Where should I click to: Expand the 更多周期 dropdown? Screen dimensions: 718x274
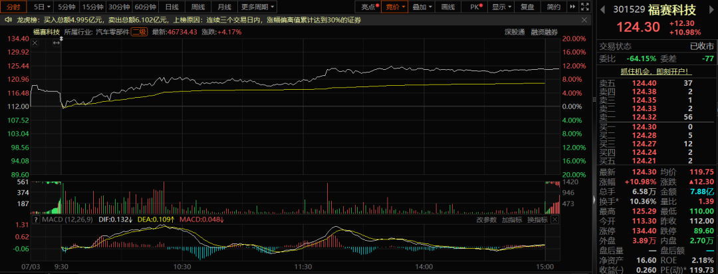(x=258, y=7)
